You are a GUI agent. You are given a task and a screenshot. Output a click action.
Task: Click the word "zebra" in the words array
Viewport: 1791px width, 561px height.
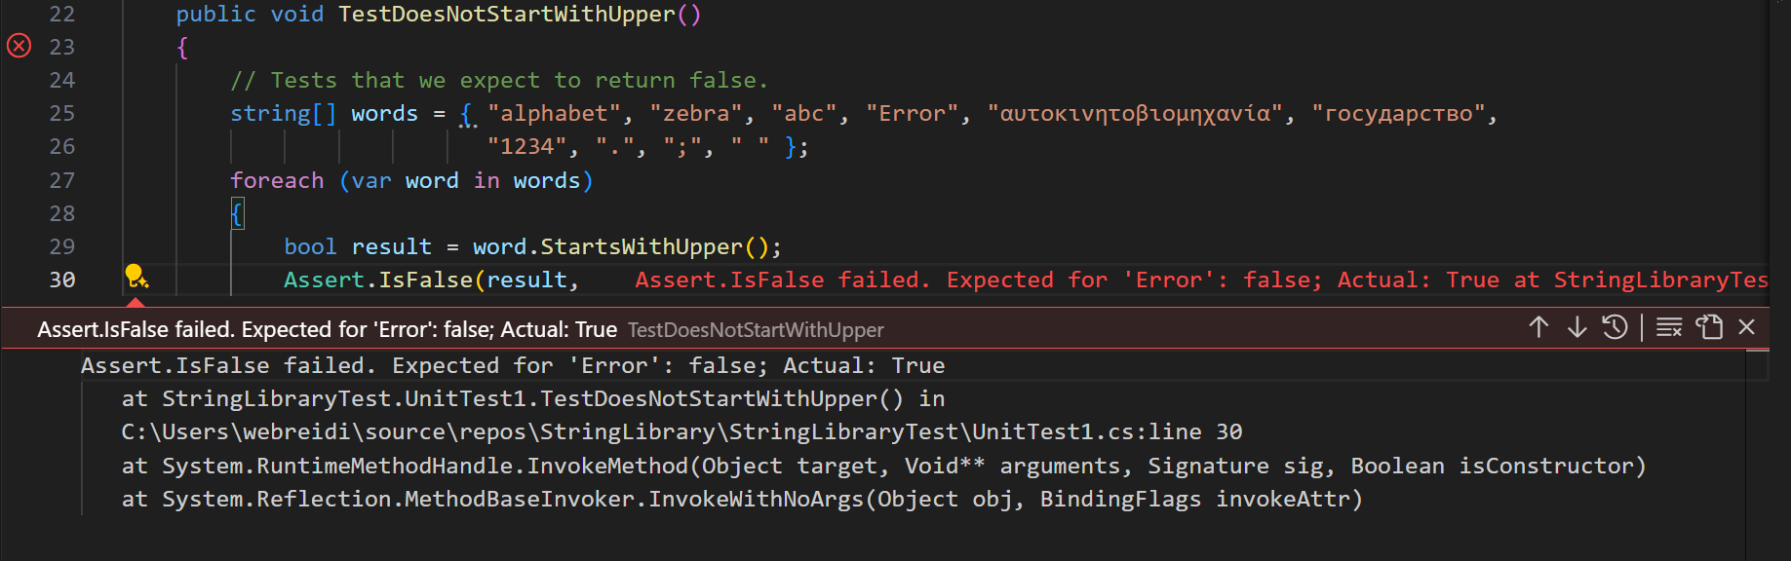click(x=696, y=112)
